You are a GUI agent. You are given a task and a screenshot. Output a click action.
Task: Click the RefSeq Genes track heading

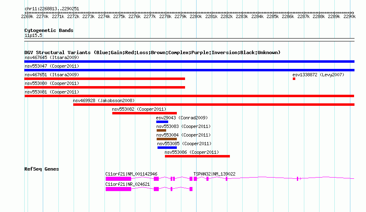coord(42,169)
